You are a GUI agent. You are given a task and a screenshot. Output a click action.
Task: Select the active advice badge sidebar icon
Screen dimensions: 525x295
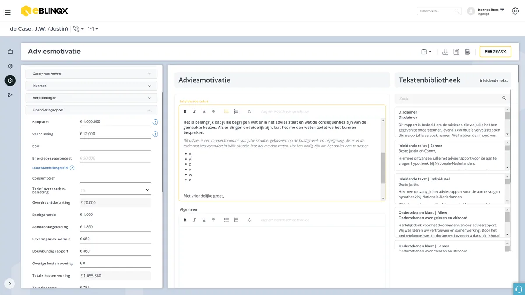pyautogui.click(x=10, y=80)
